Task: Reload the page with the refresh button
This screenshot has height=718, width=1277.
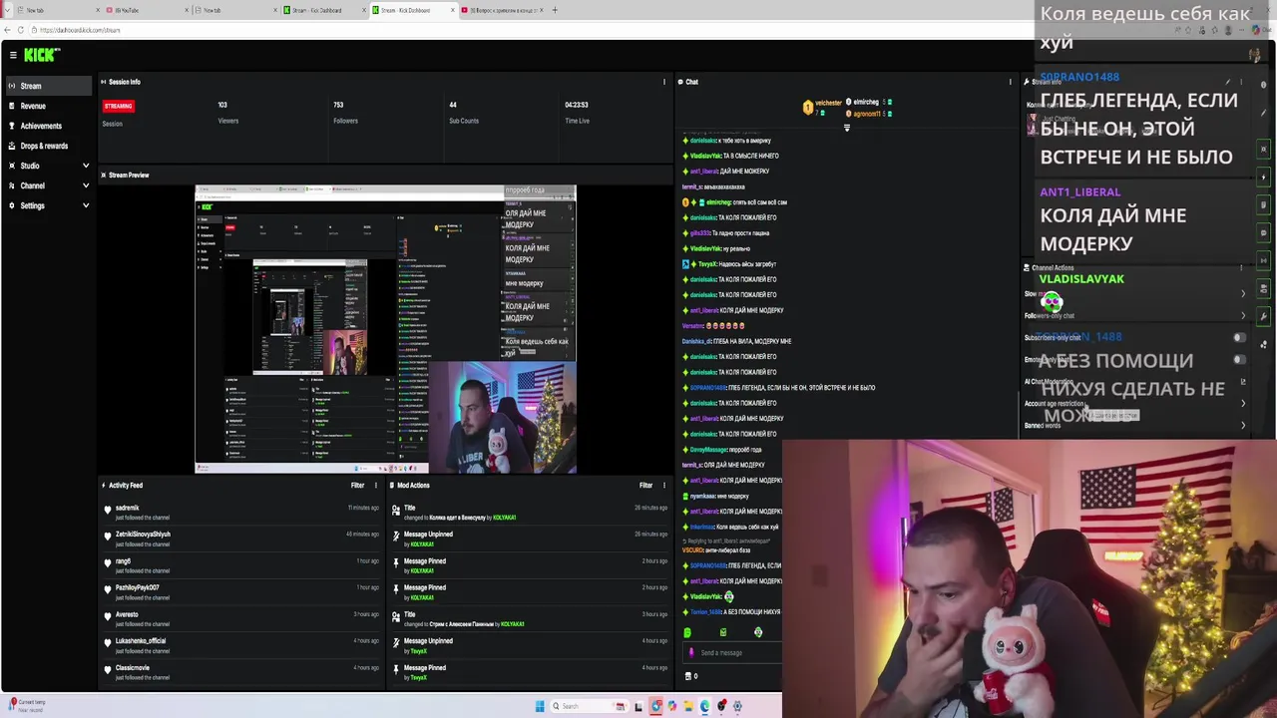Action: 21,30
